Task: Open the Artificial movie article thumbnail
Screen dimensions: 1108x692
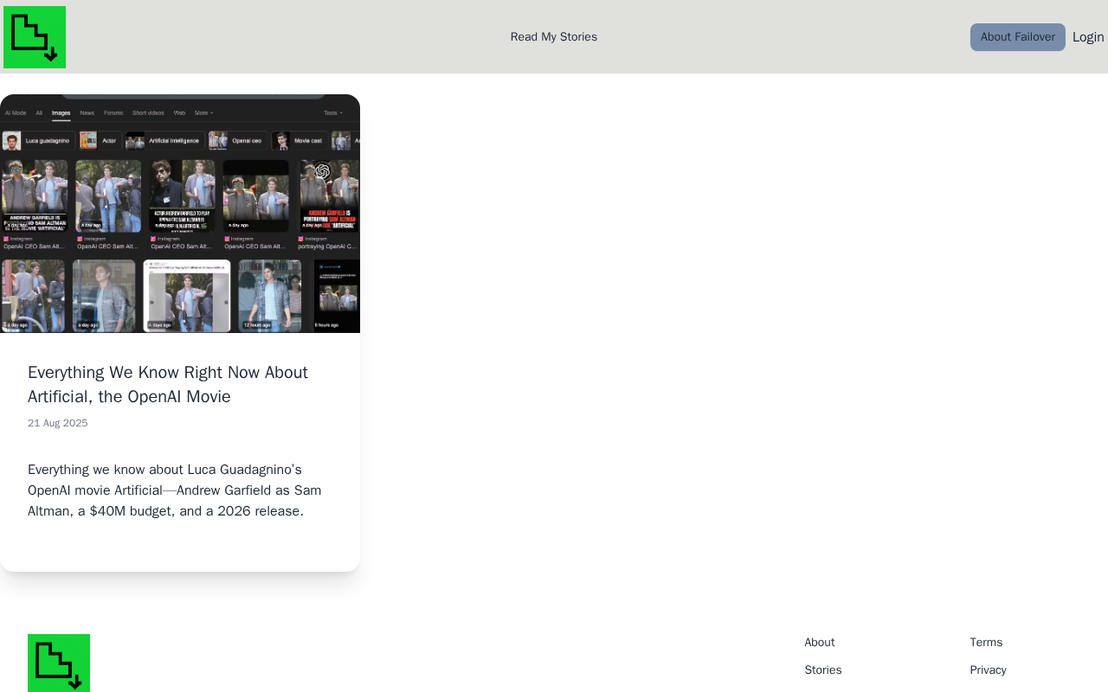Action: click(x=180, y=214)
